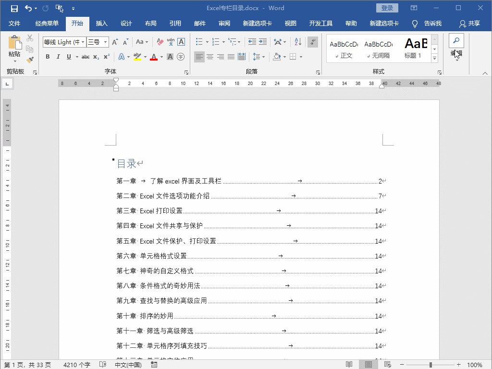The width and height of the screenshot is (492, 369).
Task: Open the ribbon display options icon
Action: pos(414,8)
